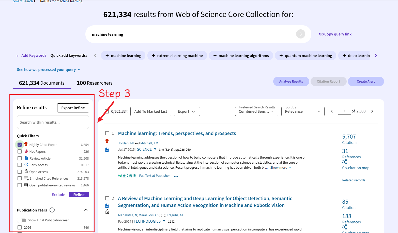Uncheck the Highly Cited Papers quick filter
398x233 pixels.
pos(20,144)
